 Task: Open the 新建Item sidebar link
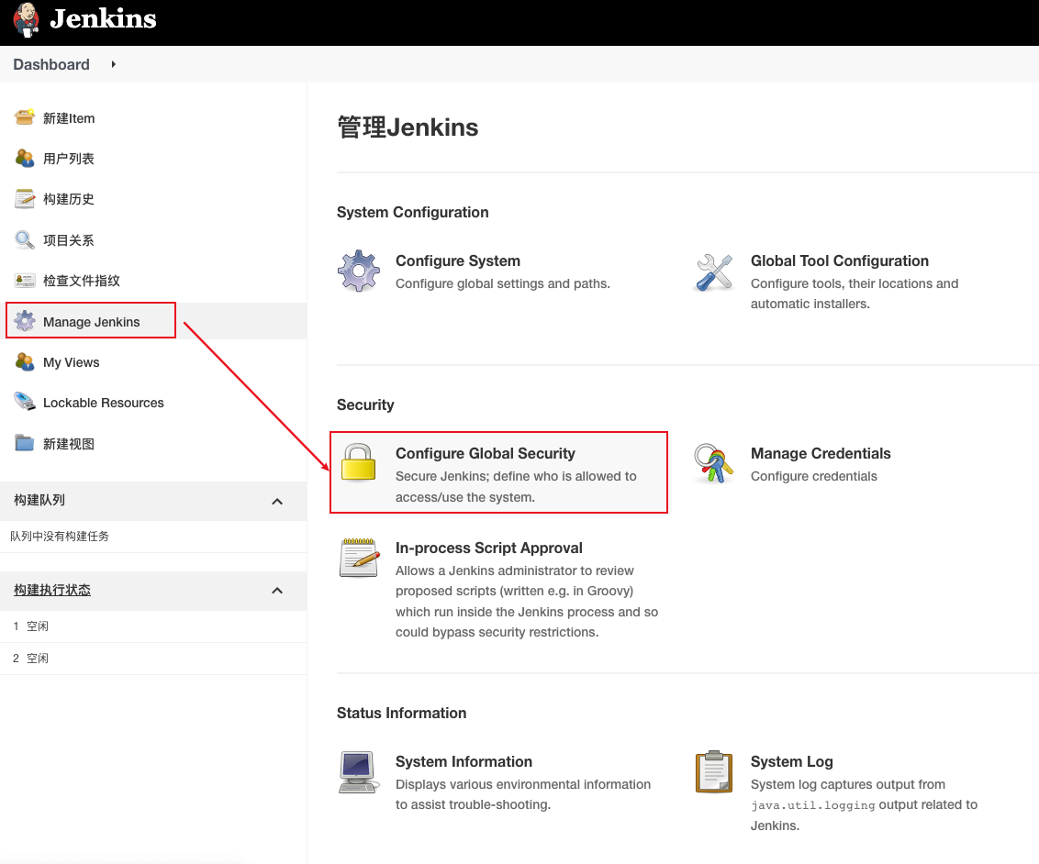tap(69, 118)
